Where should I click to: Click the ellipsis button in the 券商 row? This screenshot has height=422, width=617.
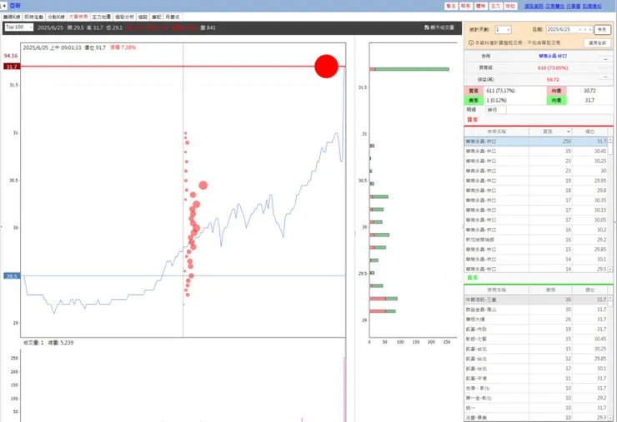(x=605, y=58)
